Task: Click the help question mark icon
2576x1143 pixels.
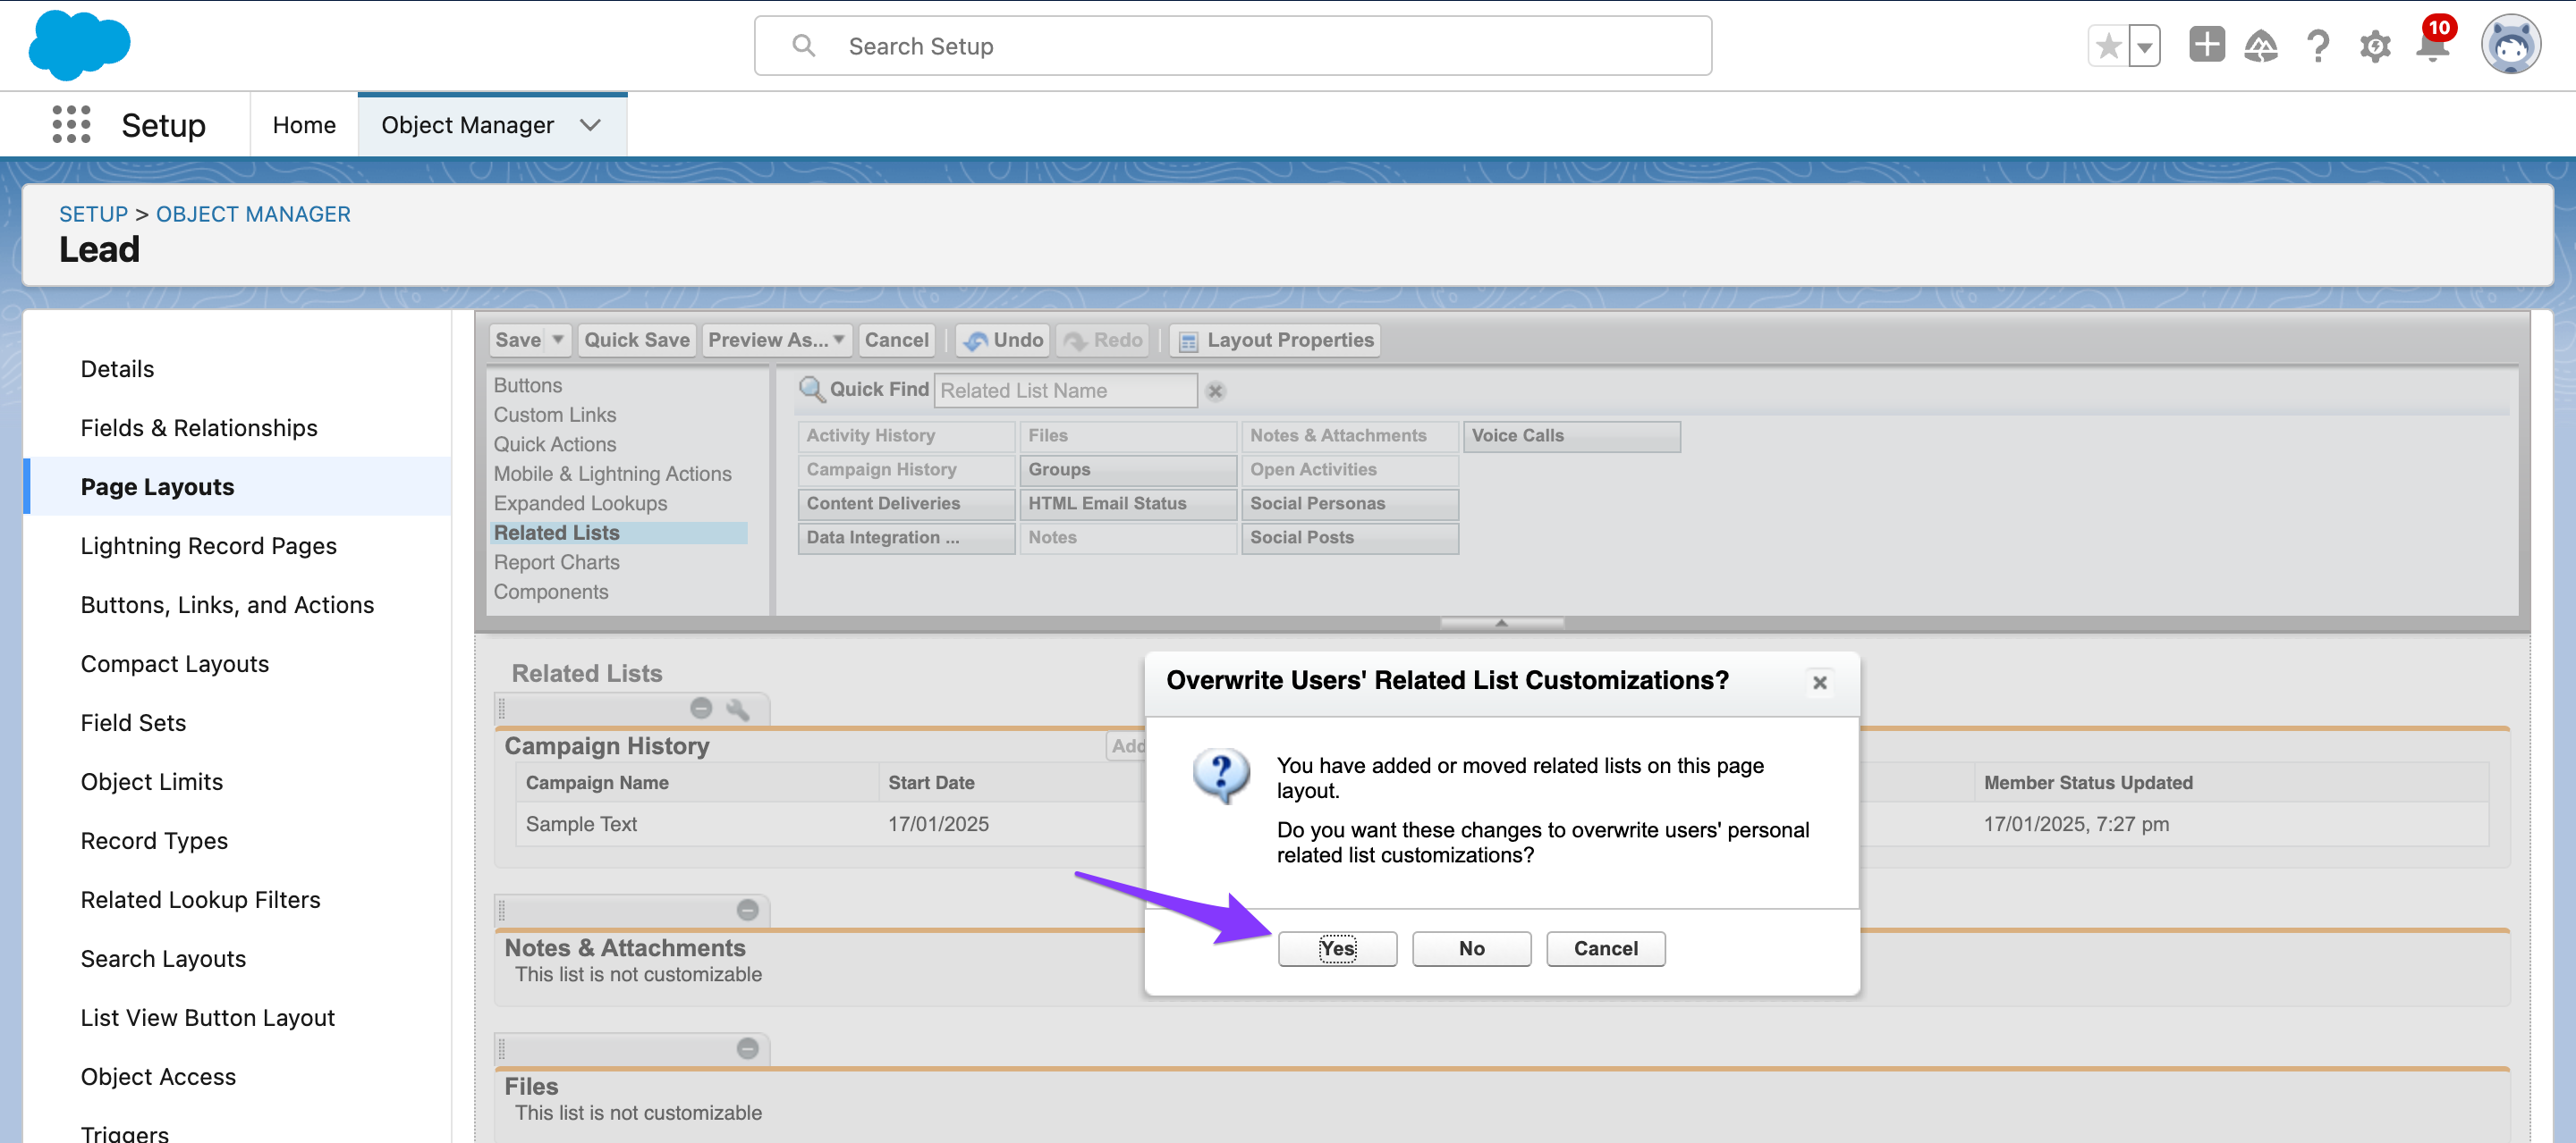Action: pos(2317,46)
